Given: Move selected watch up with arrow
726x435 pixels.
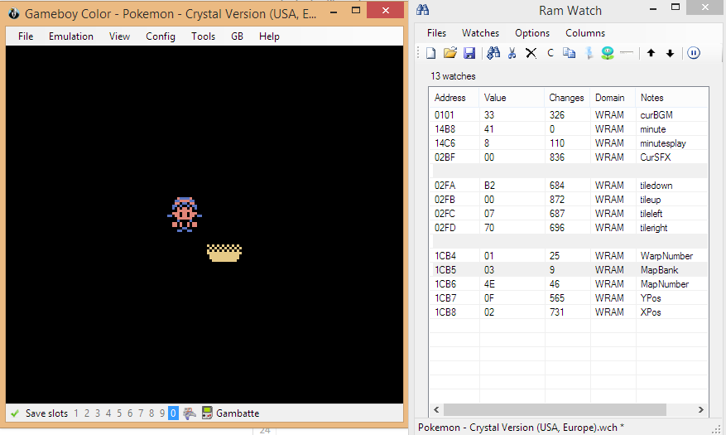Looking at the screenshot, I should [651, 53].
